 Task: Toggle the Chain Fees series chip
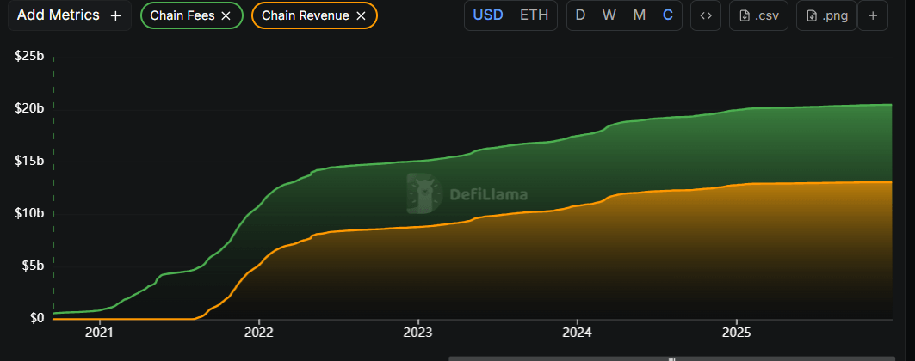(182, 15)
